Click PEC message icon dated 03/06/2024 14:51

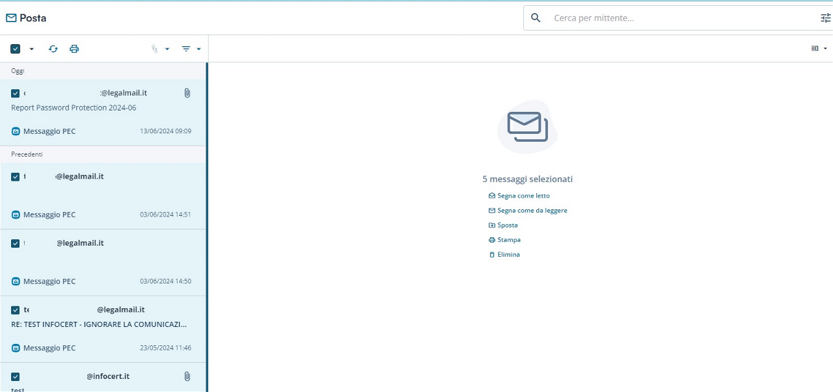point(16,215)
